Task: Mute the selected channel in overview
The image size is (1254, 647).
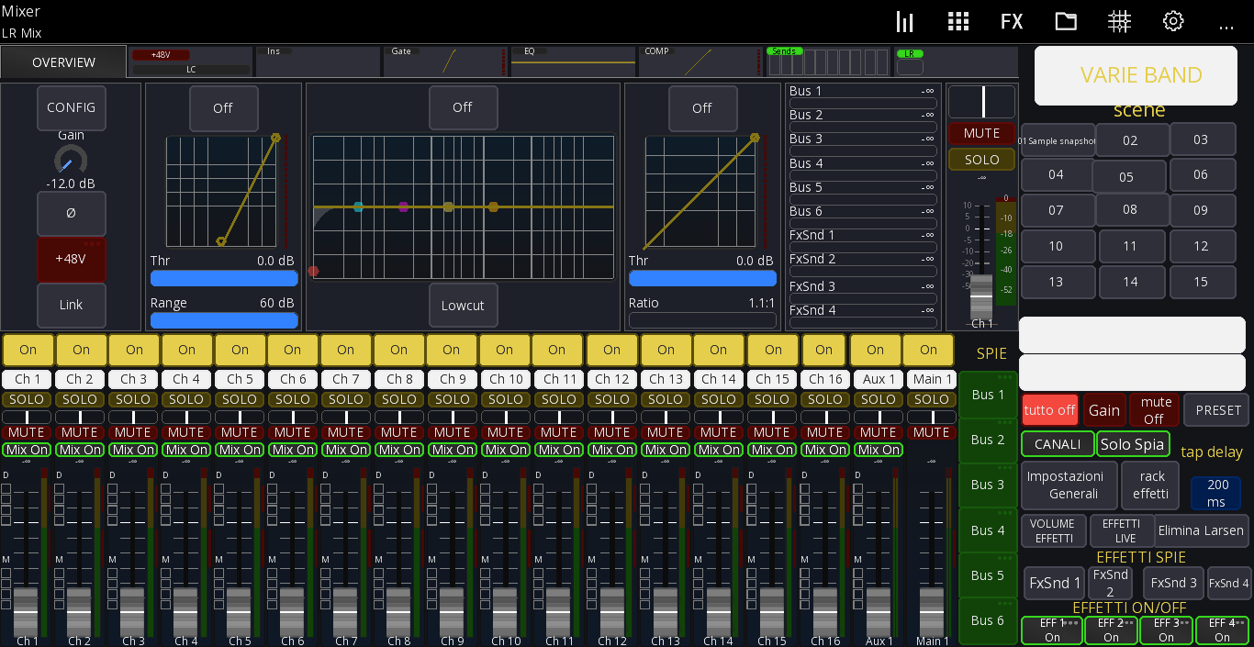Action: [981, 133]
